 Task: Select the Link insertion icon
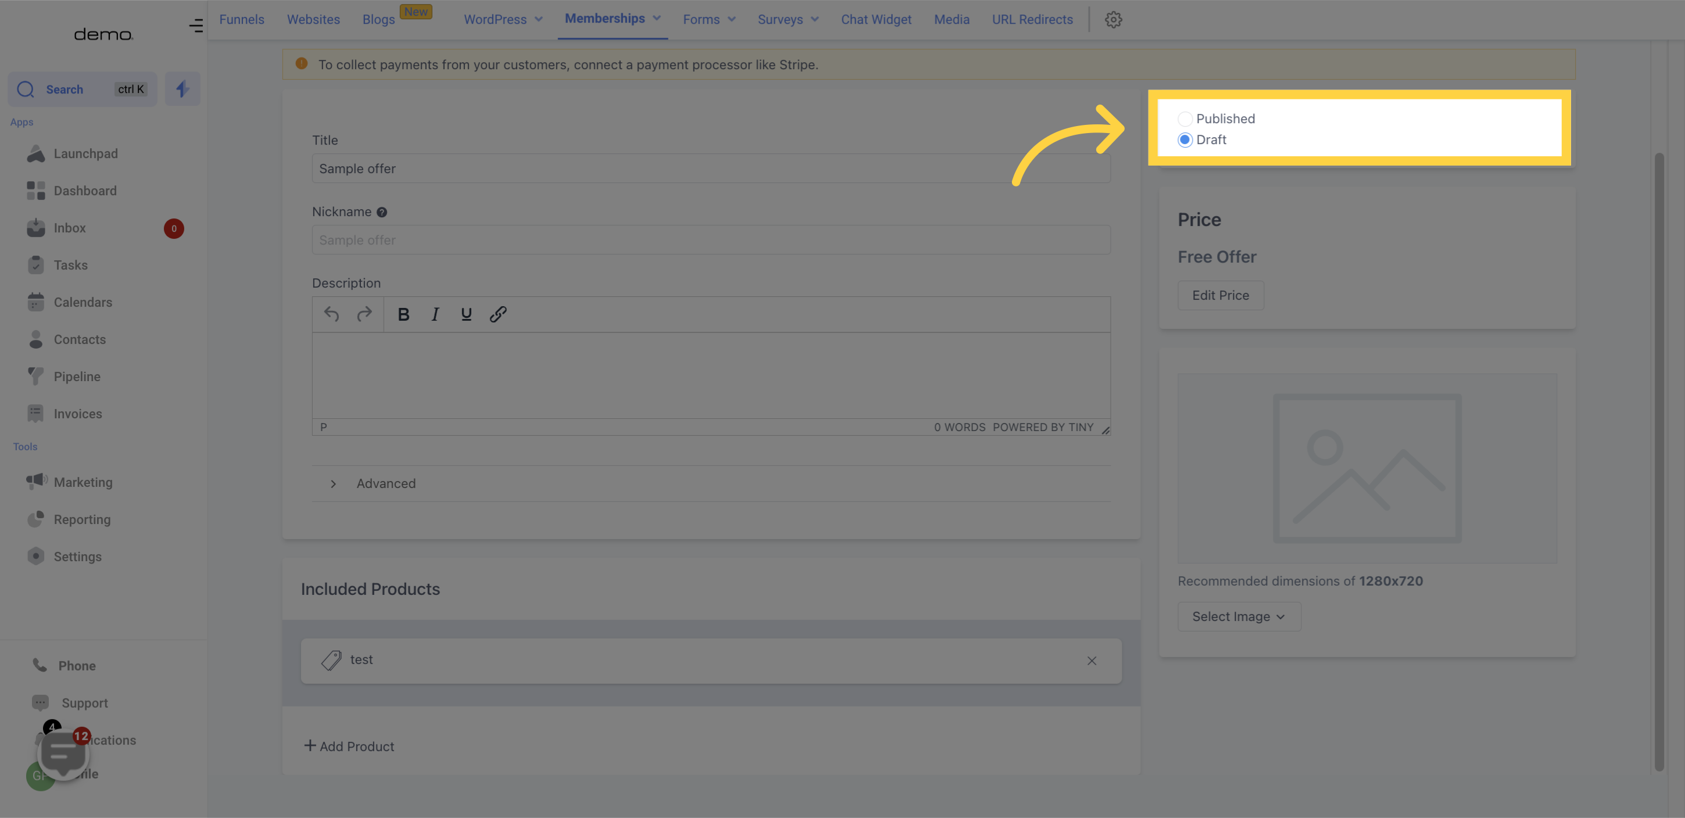point(498,314)
